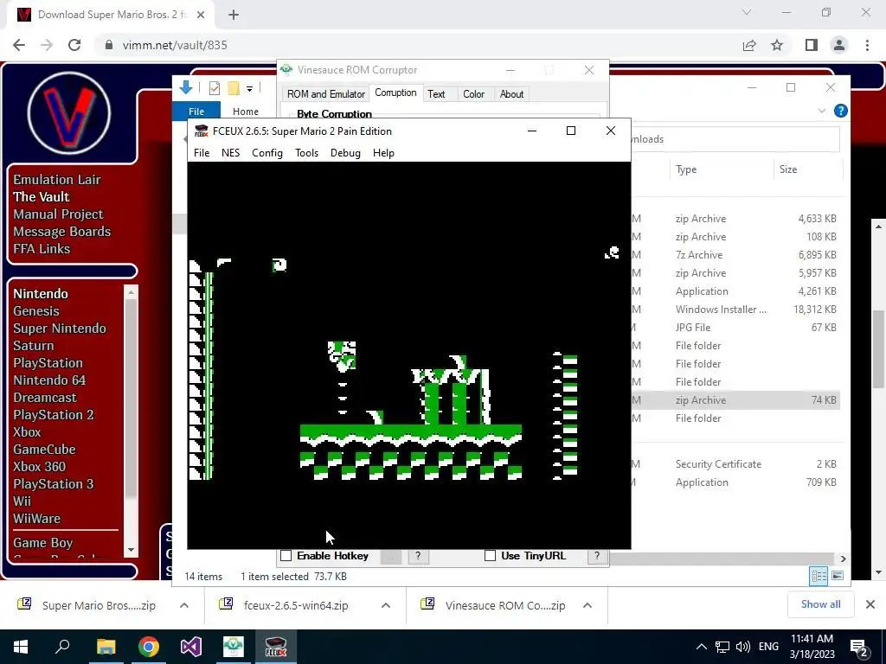Toggle the Use TinyURL checkbox
Screen dimensions: 886x664
[491, 556]
